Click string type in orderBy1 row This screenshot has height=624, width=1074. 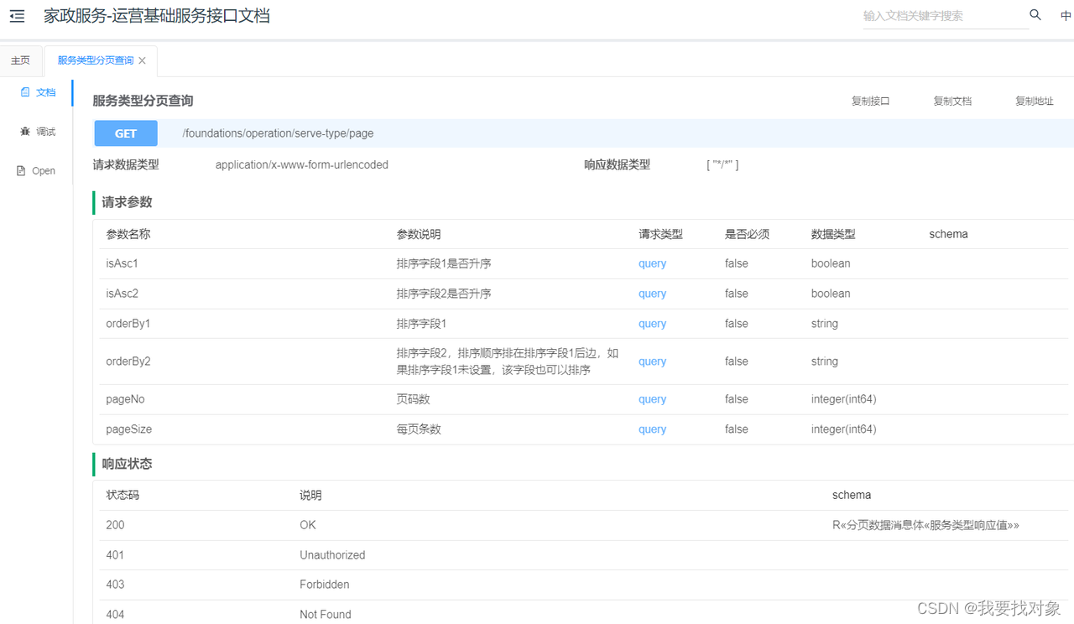coord(825,324)
